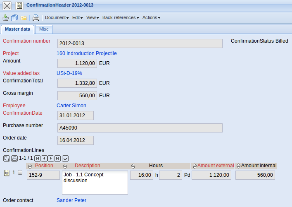The height and width of the screenshot is (207, 292).
Task: Open project link 160 Indroduction Projectile
Action: click(87, 53)
